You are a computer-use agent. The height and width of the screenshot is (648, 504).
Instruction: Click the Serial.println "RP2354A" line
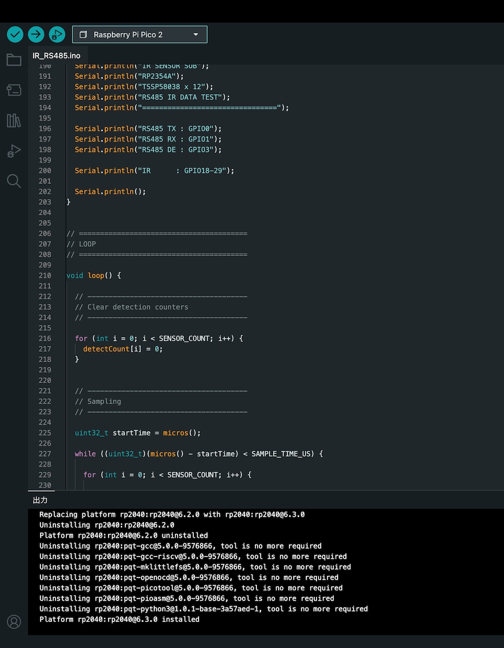coord(129,76)
